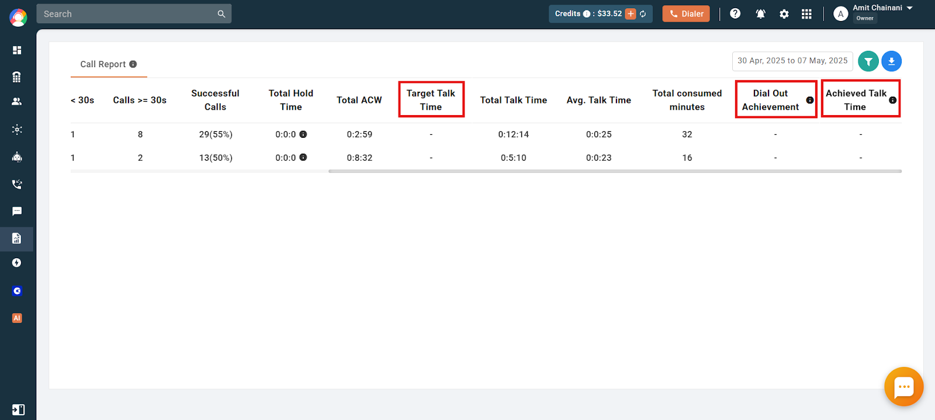The height and width of the screenshot is (420, 935).
Task: Click the green filter funnel button
Action: (868, 61)
